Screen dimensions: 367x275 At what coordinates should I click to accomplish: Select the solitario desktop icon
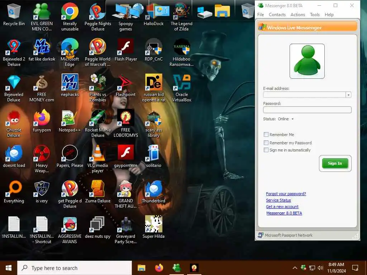(x=153, y=157)
